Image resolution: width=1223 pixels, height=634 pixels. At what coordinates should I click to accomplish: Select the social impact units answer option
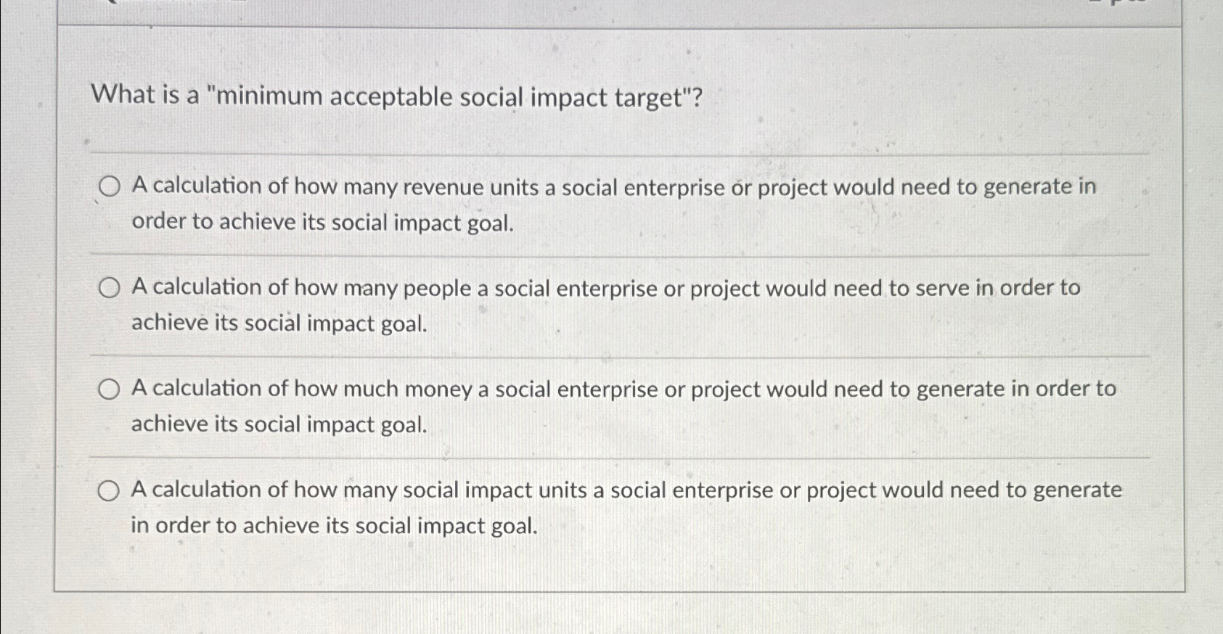pos(110,490)
